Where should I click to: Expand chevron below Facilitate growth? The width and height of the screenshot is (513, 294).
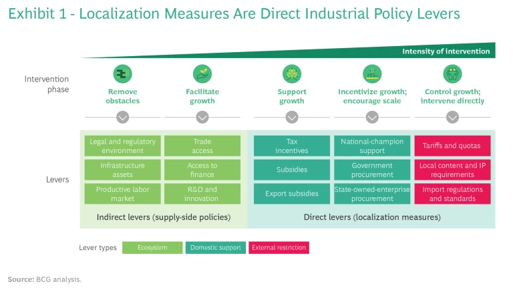tap(202, 117)
